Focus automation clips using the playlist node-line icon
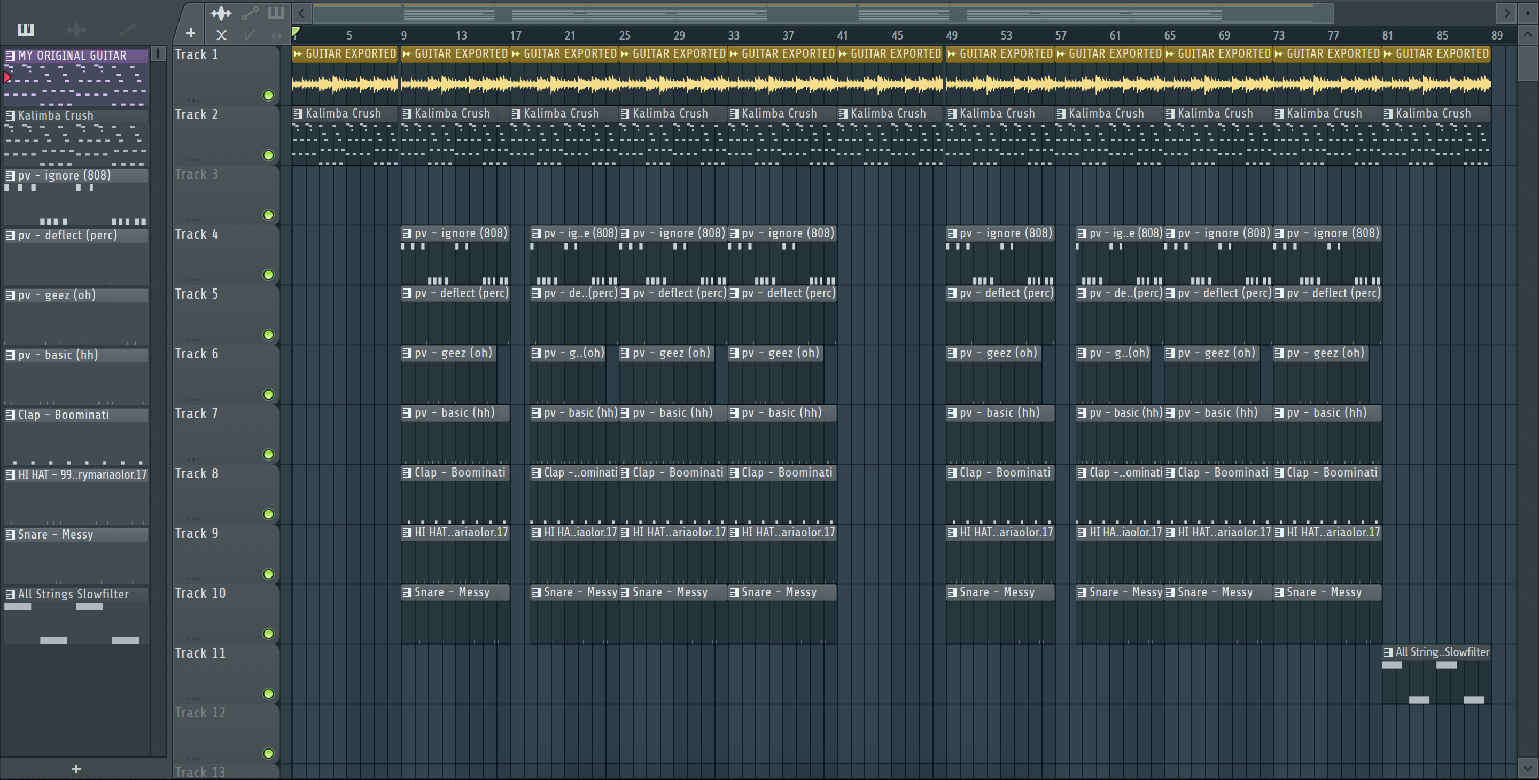 tap(250, 12)
